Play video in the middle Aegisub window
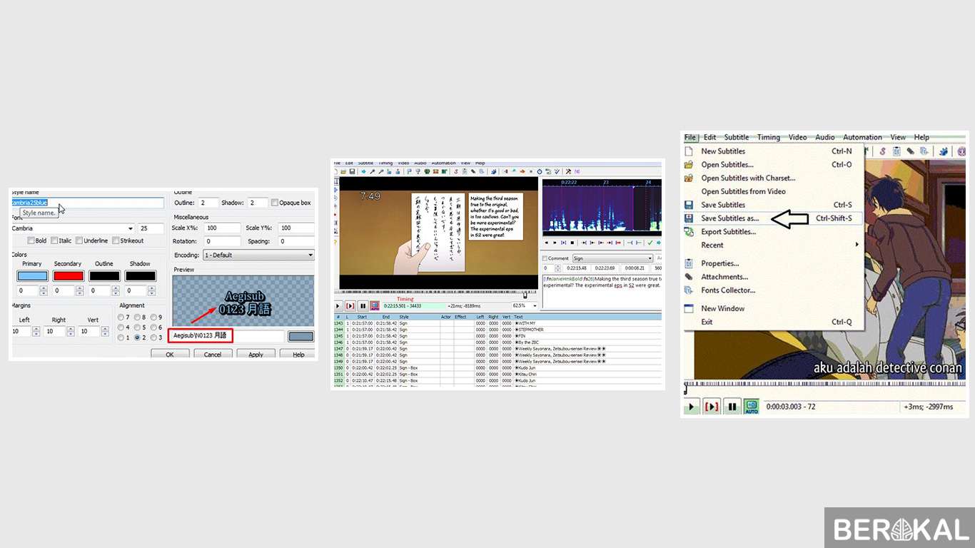Image resolution: width=975 pixels, height=548 pixels. (x=338, y=305)
